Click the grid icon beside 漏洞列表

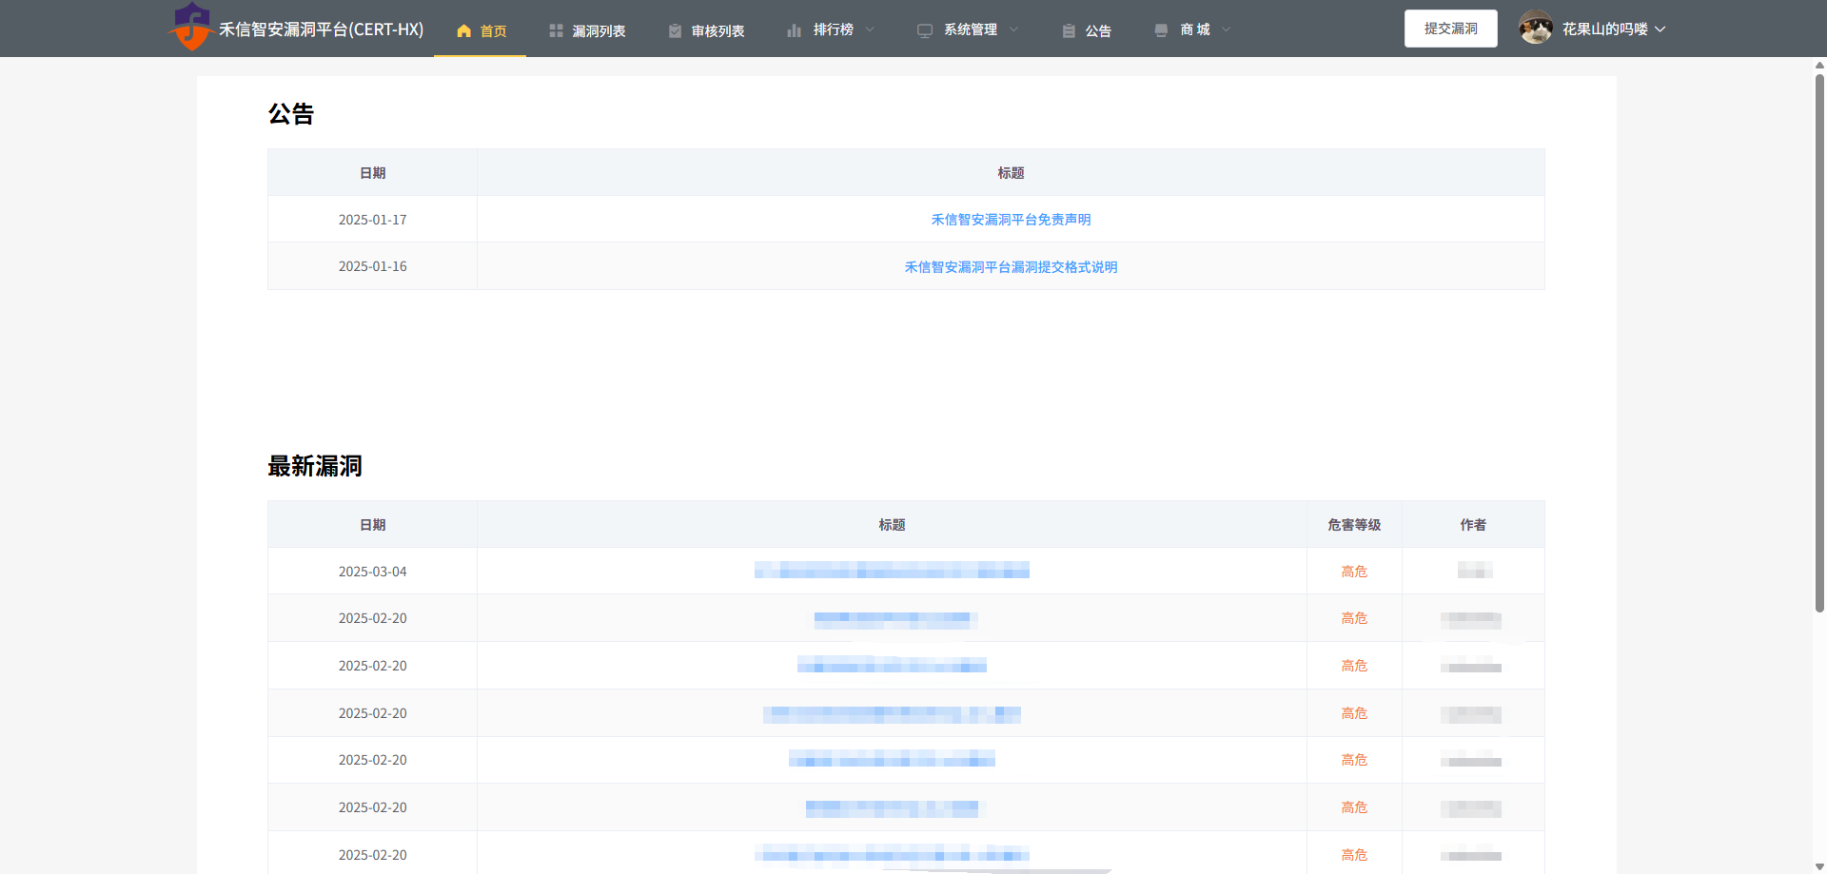pos(556,30)
